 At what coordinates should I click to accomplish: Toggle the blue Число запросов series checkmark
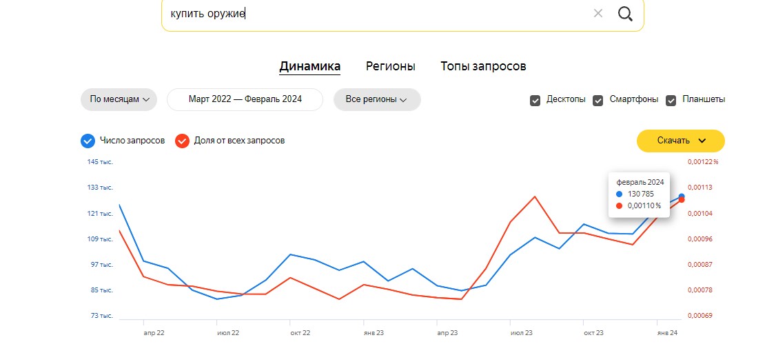tap(88, 141)
